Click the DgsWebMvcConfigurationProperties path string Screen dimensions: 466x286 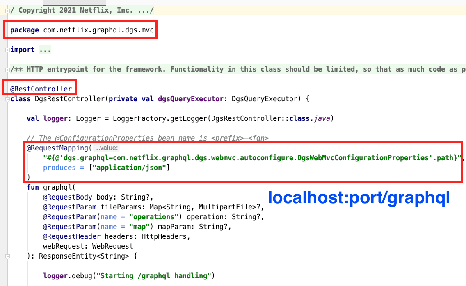[x=252, y=158]
